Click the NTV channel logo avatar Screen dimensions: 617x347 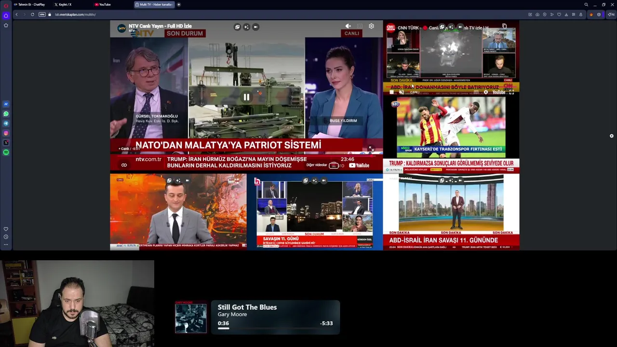coord(122,28)
